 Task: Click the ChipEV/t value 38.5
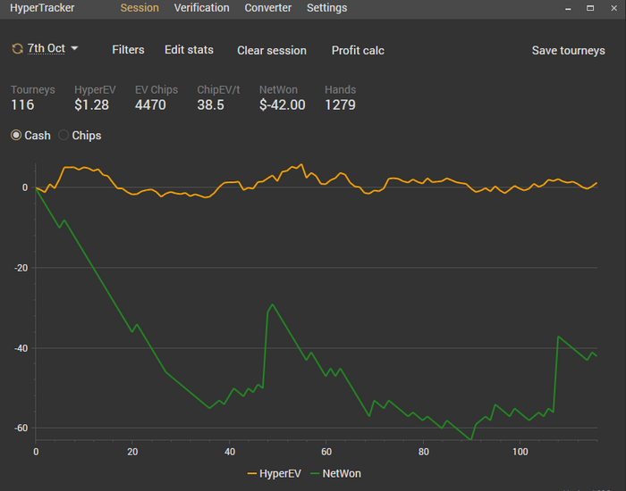point(210,104)
